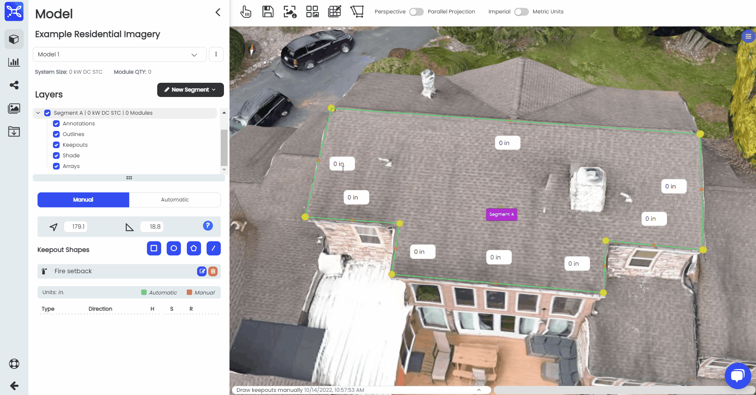Open the share sidebar icon

(x=14, y=85)
